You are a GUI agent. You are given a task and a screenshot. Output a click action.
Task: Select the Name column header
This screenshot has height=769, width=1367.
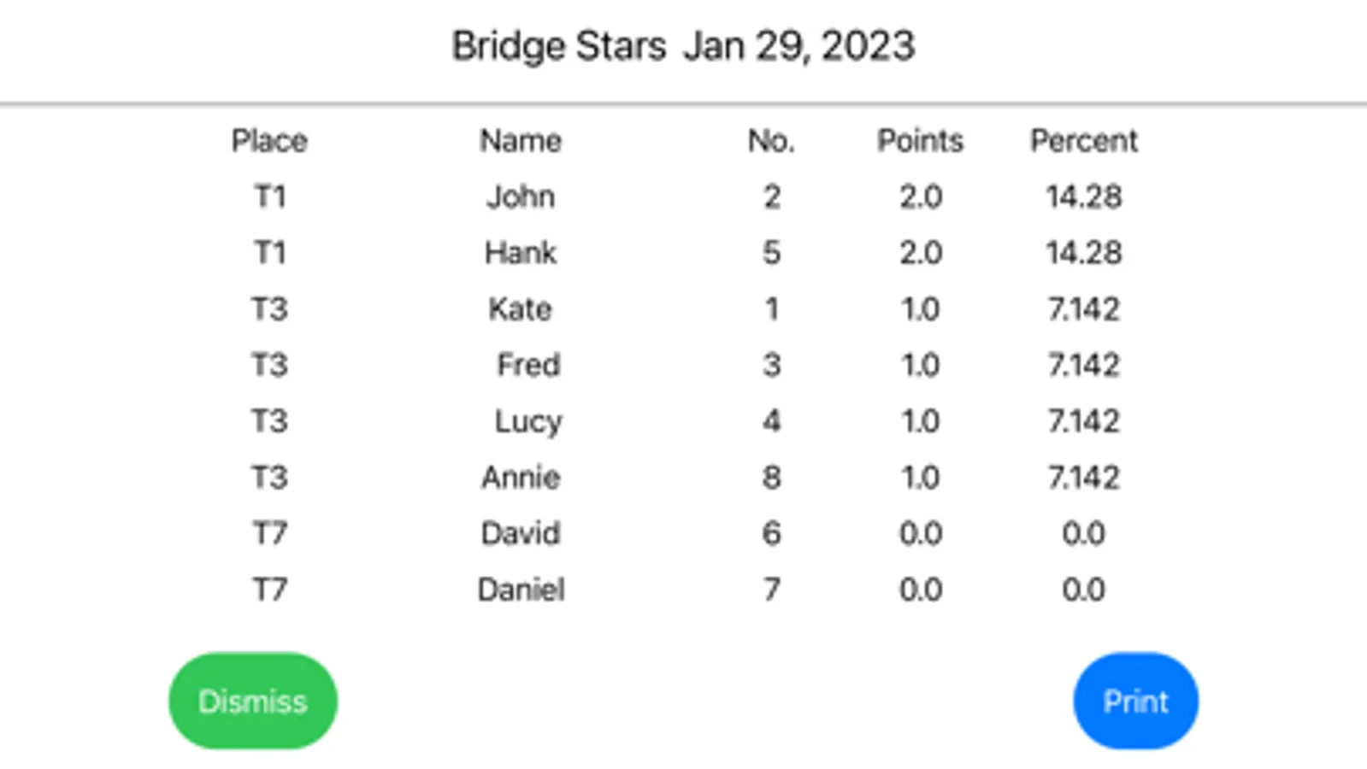coord(521,141)
